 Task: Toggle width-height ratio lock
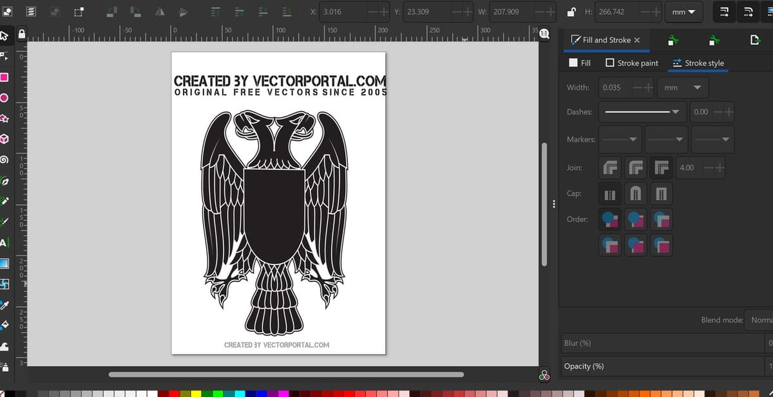coord(571,12)
